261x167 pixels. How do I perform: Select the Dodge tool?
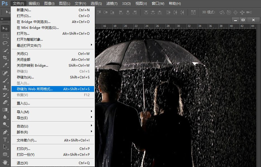(x=5, y=124)
